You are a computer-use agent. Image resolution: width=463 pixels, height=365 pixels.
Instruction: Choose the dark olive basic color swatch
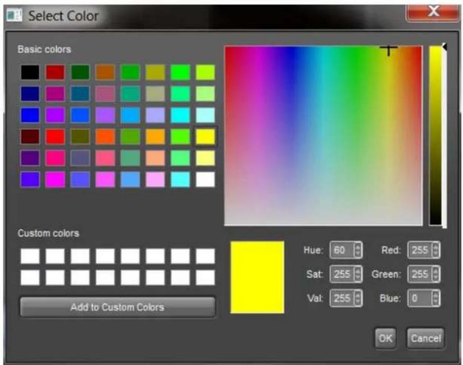pyautogui.click(x=80, y=136)
